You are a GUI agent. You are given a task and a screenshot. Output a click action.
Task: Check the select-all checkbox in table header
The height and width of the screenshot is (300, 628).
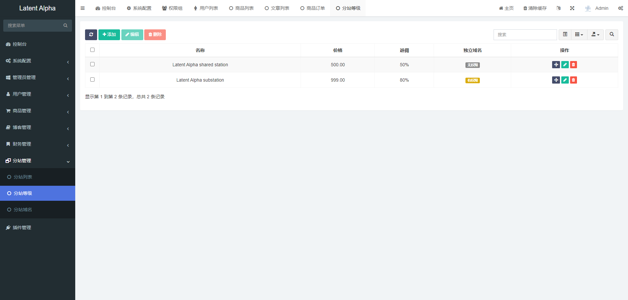92,50
